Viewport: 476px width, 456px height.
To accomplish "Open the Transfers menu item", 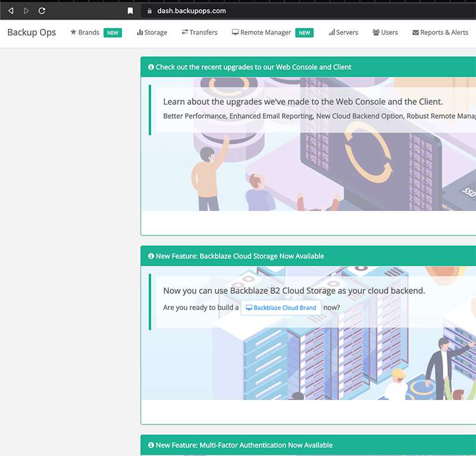I will pos(199,32).
